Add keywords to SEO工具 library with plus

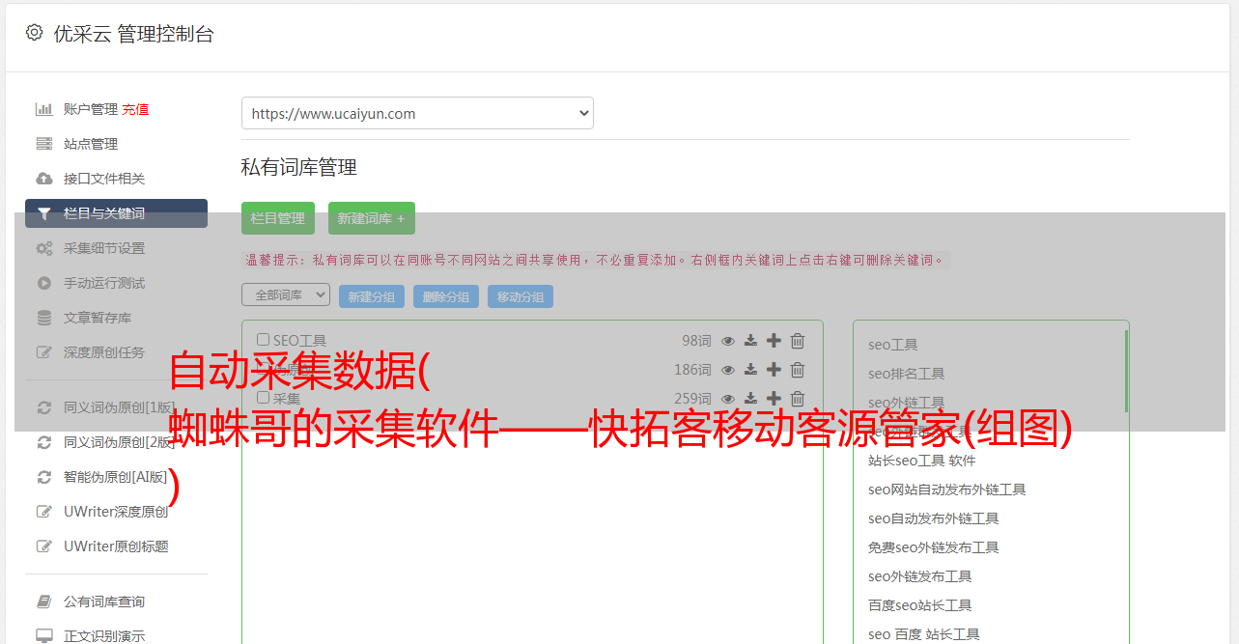(x=774, y=340)
